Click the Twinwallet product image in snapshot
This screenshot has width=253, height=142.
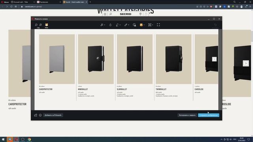click(174, 59)
